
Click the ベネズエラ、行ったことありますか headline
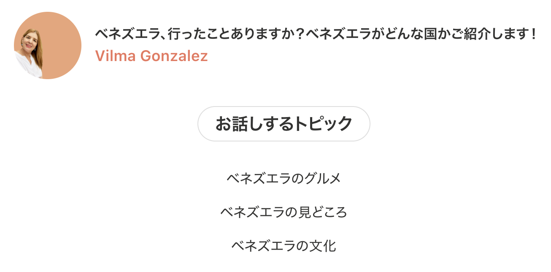(x=316, y=35)
